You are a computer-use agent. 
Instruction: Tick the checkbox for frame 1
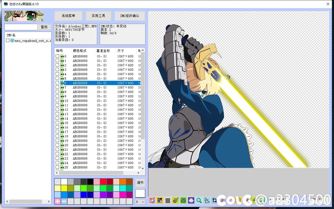click(57, 61)
